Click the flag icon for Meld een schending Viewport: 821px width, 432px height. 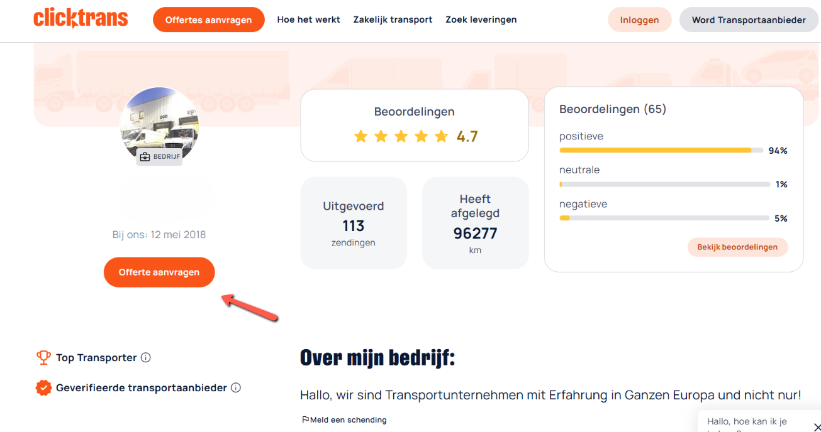[x=305, y=420]
